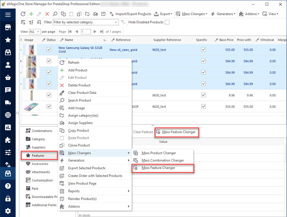Click the Assign Suppliers icon in toolbar
Screen dimensions: 287x217
(x=95, y=14)
